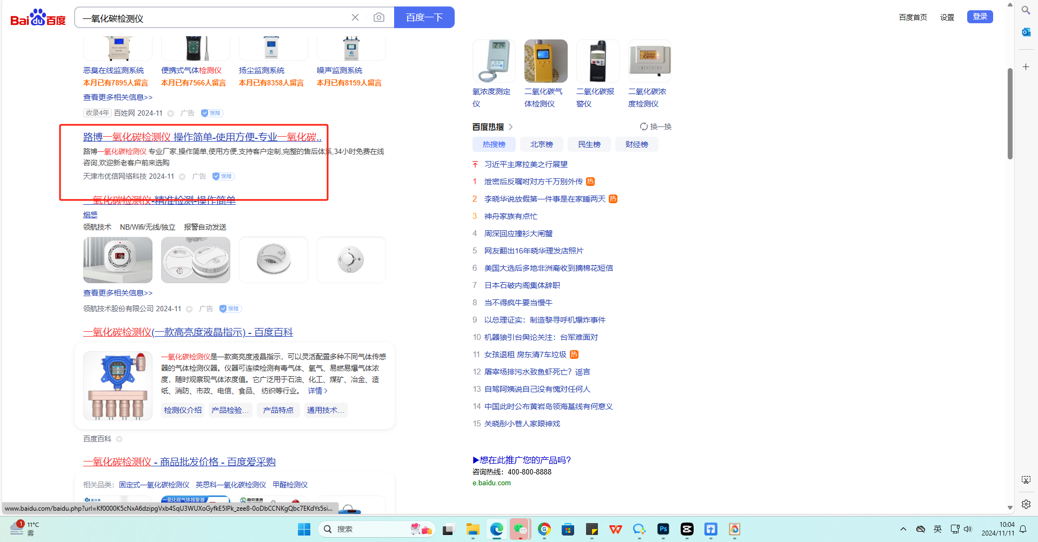Click the 百度百科 gas detector thumbnail
Screen dimensions: 1038x542
[118, 386]
